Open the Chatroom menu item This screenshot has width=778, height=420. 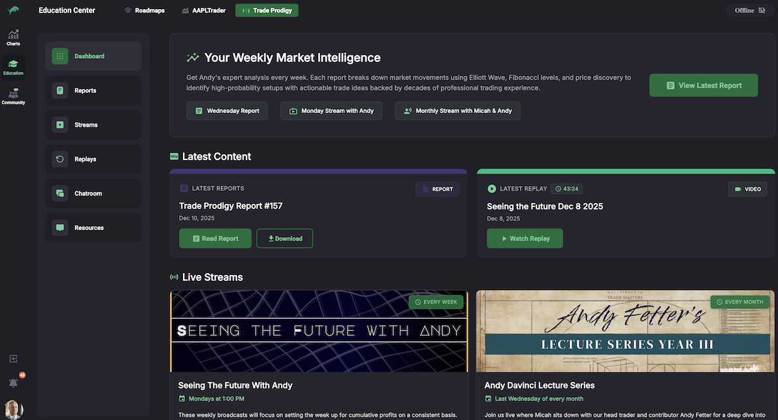point(93,193)
